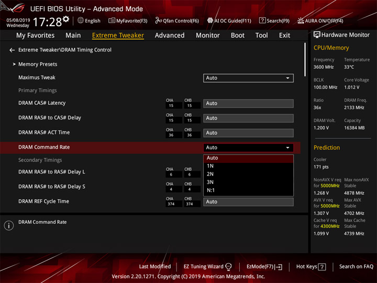
Task: Click the 1.200 V DRAM voltage value
Action: click(x=321, y=128)
